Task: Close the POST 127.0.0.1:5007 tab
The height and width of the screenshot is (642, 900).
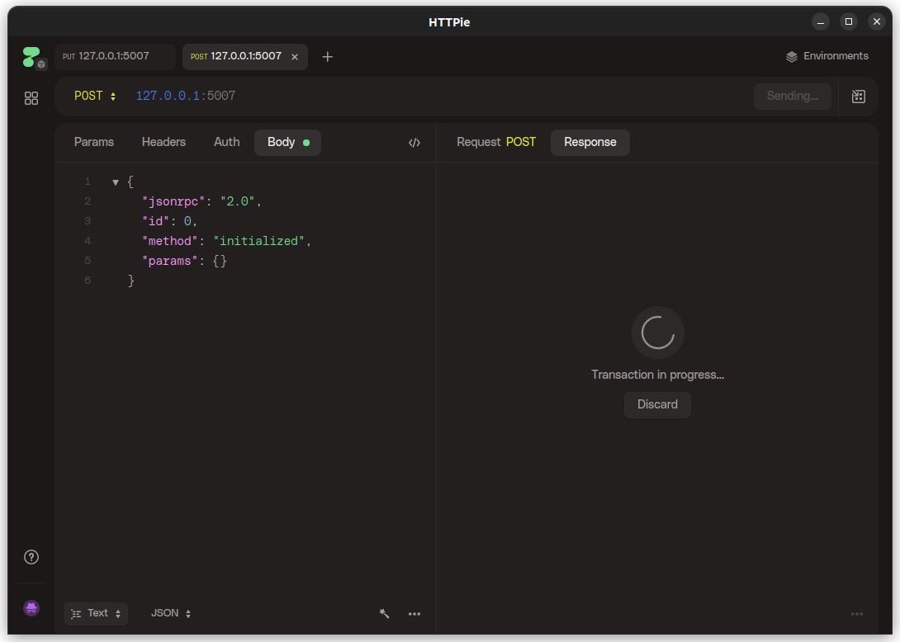Action: pos(295,57)
